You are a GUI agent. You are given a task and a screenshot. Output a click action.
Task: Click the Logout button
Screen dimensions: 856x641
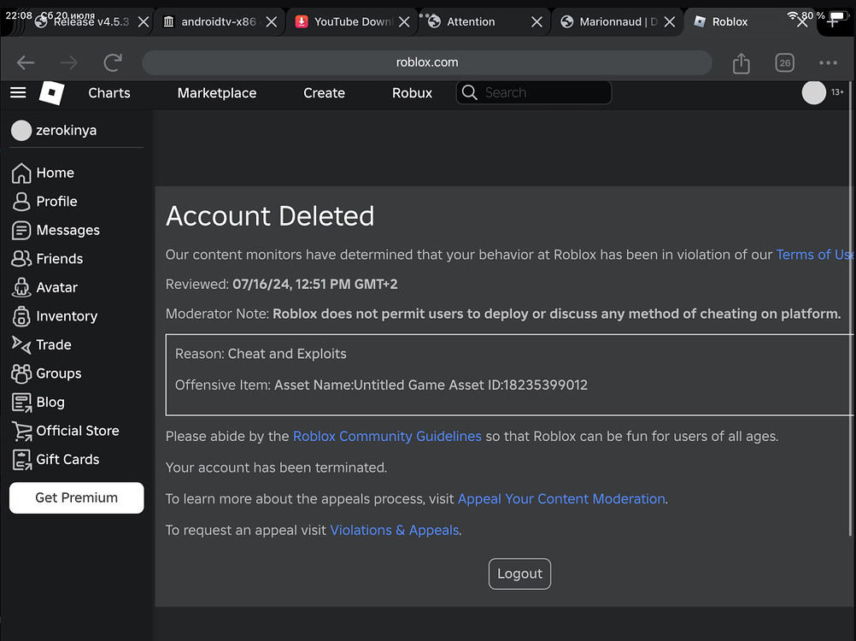pyautogui.click(x=519, y=573)
